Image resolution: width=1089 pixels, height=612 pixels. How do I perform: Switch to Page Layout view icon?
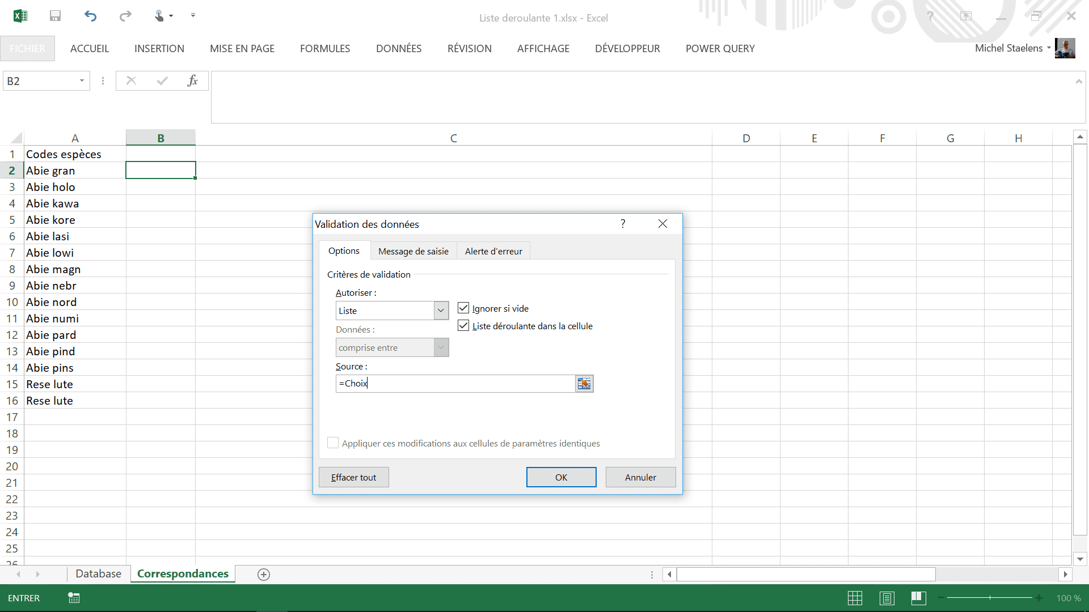coord(887,598)
